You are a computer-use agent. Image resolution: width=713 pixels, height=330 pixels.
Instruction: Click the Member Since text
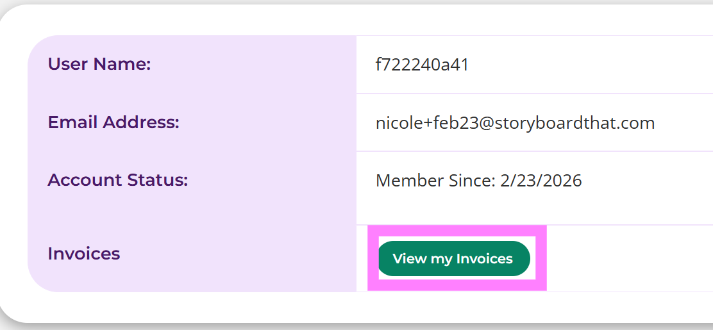[x=433, y=181]
